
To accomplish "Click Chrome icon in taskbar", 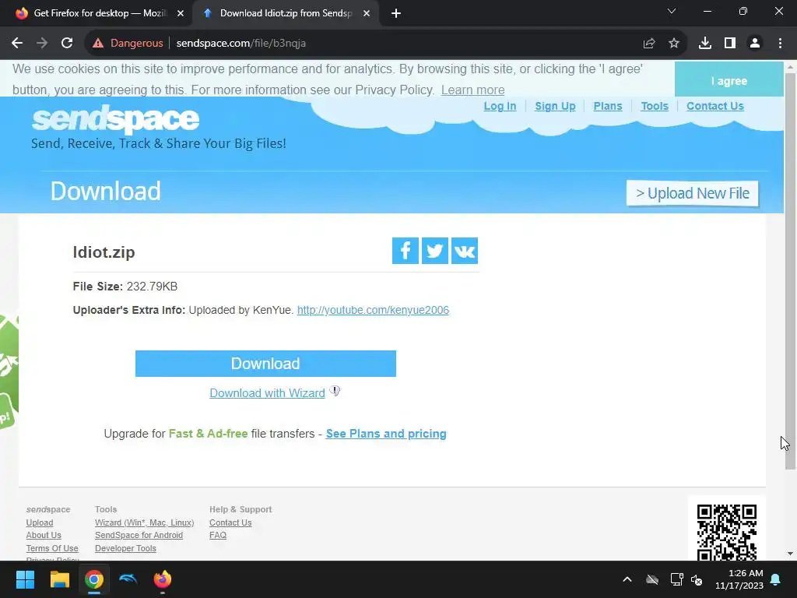I will 94,579.
